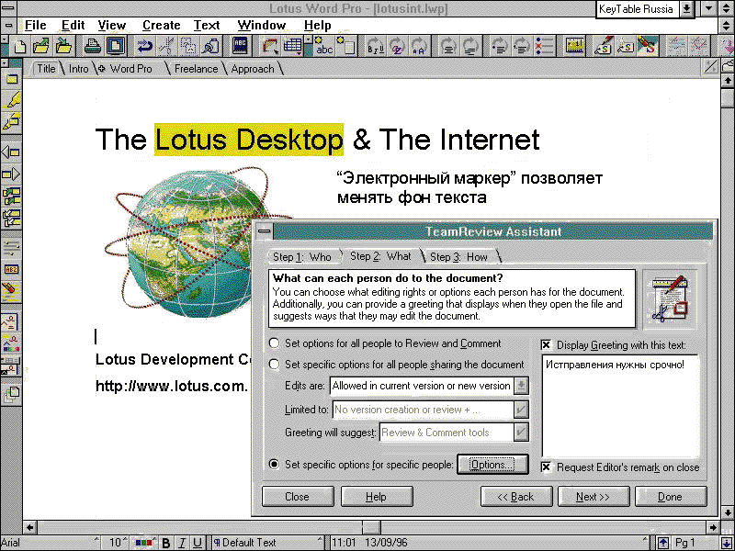Open the font size 10 list in status bar
The image size is (735, 551).
118,543
